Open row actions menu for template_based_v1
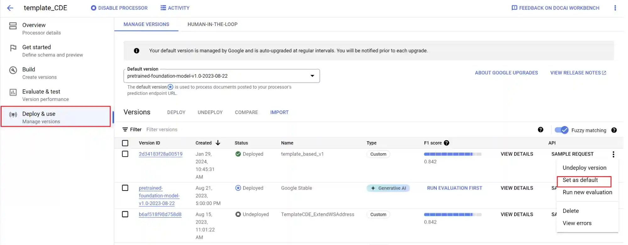 pos(613,154)
